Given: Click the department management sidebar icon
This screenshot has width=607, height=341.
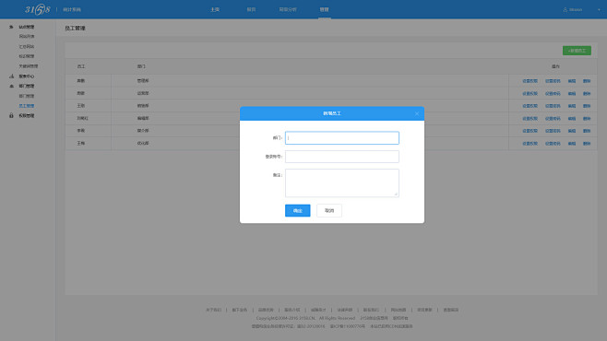Looking at the screenshot, I should (x=11, y=86).
